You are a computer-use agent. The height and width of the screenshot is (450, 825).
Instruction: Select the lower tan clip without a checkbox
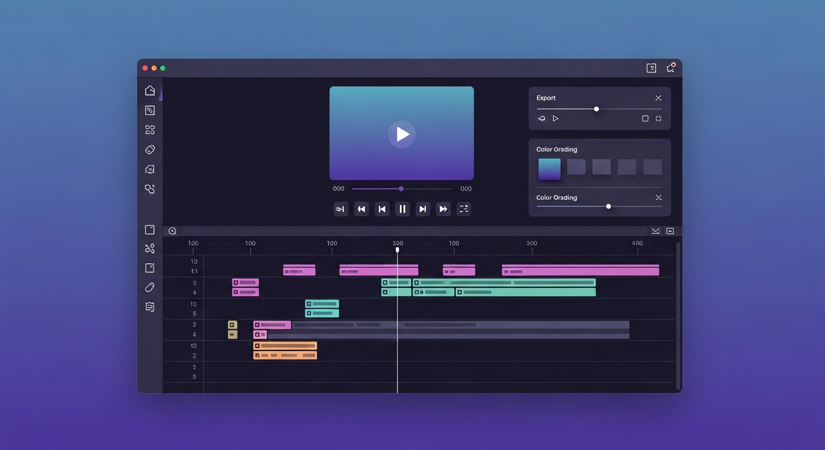233,335
